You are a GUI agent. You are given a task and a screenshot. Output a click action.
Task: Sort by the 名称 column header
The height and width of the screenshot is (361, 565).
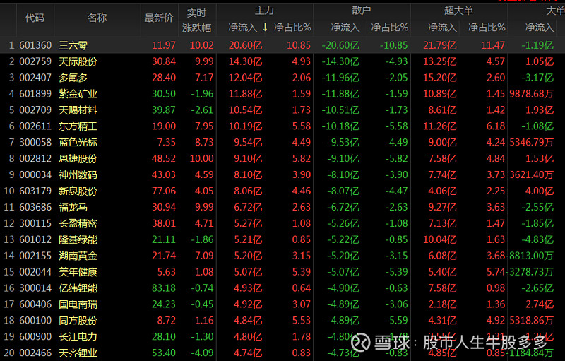point(97,18)
